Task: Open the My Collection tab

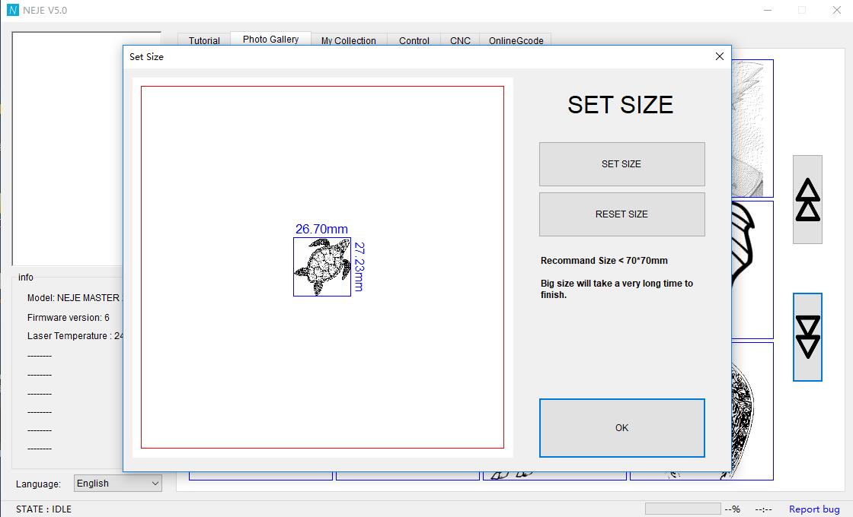Action: click(348, 40)
